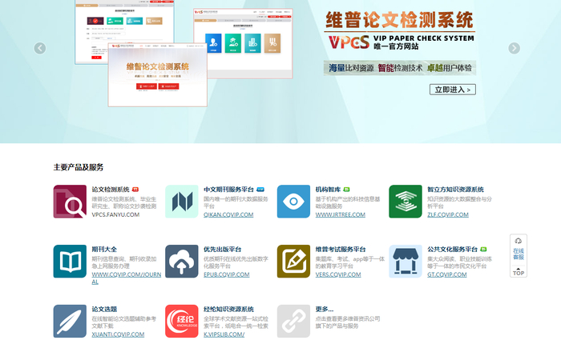Click the 机构智库 title
Image resolution: width=561 pixels, height=352 pixels.
[x=328, y=190]
